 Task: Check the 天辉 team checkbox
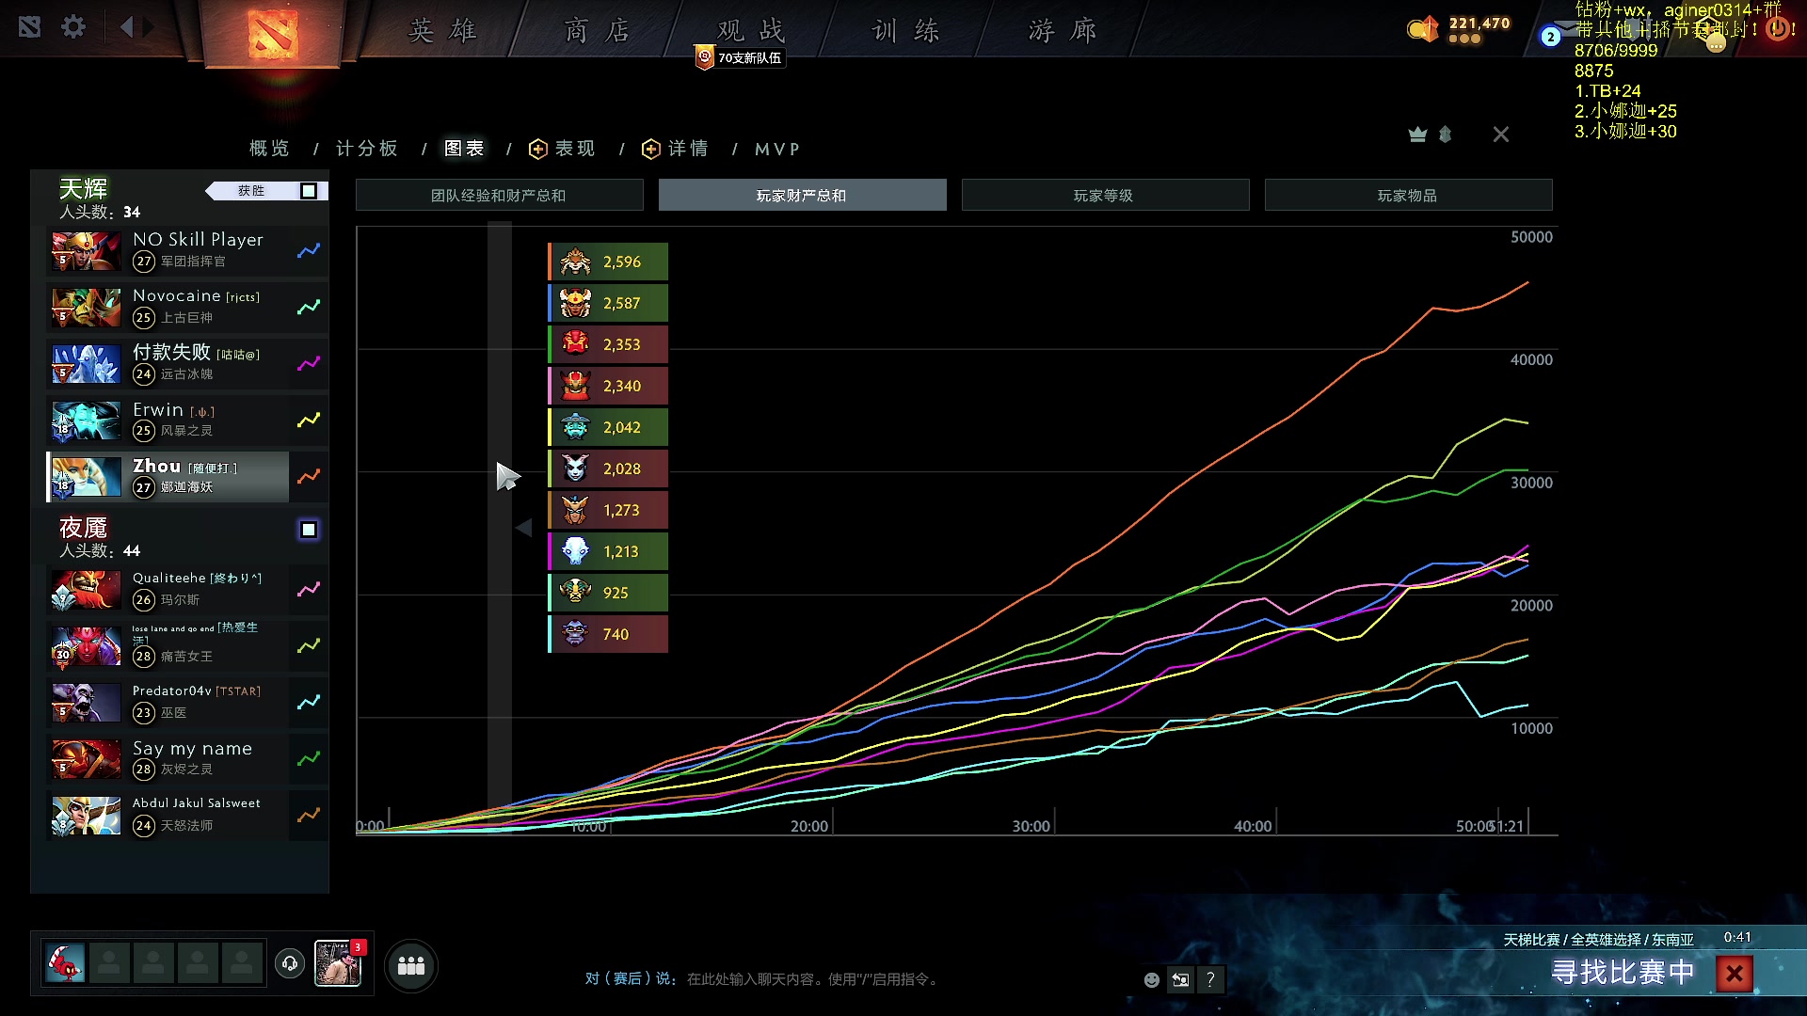click(x=309, y=191)
